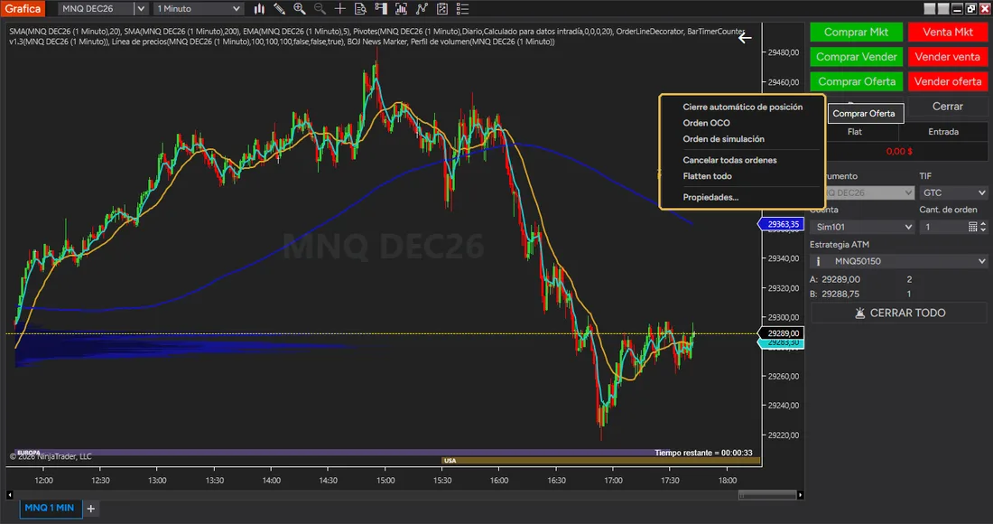Open the properties list icon

(462, 9)
